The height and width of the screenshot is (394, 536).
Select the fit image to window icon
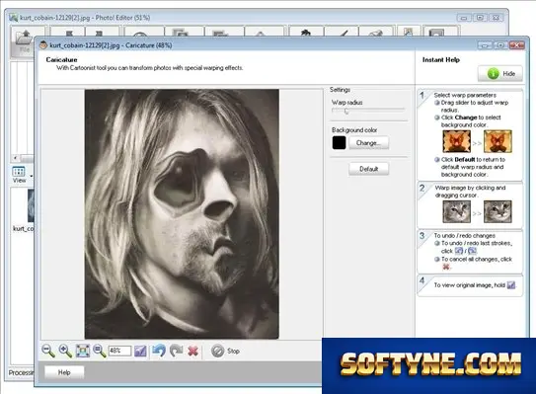82,351
